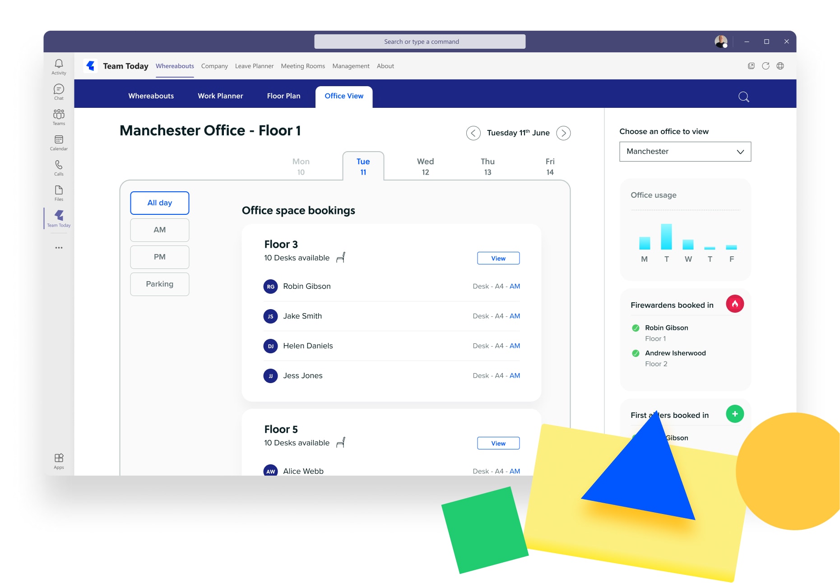Go to previous day with left arrow

point(473,133)
